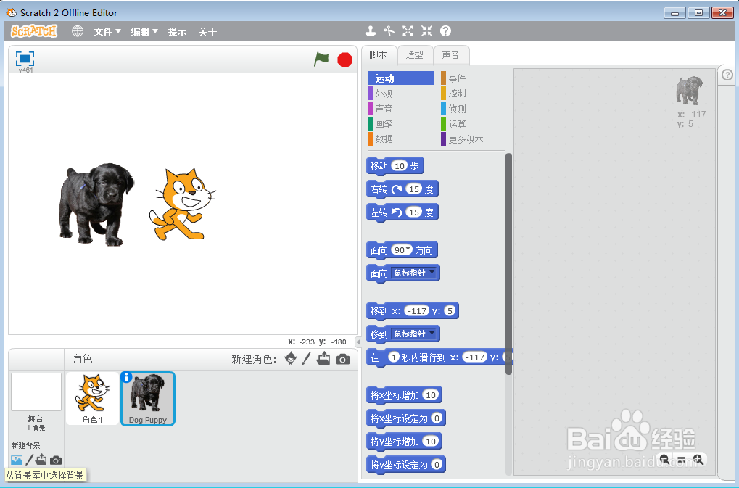This screenshot has height=488, width=739.
Task: Click value 10 in 将x坐标增加 block
Action: coord(431,394)
